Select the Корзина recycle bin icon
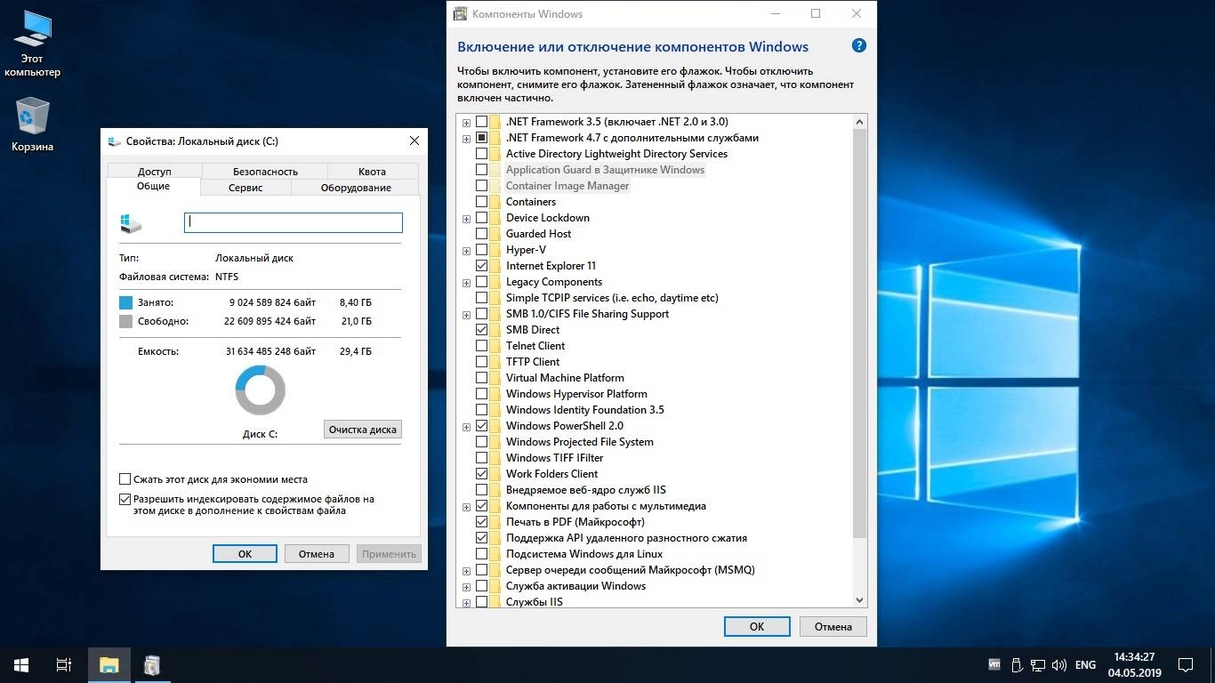The height and width of the screenshot is (683, 1215). pos(33,125)
